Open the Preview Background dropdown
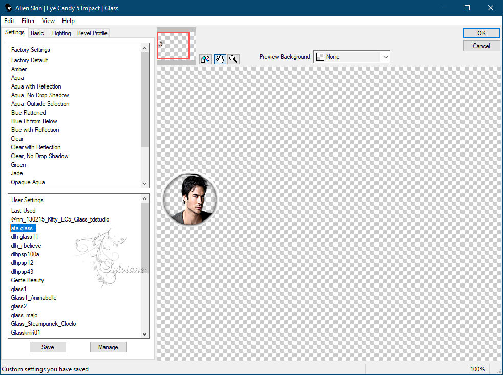503x375 pixels. point(351,57)
